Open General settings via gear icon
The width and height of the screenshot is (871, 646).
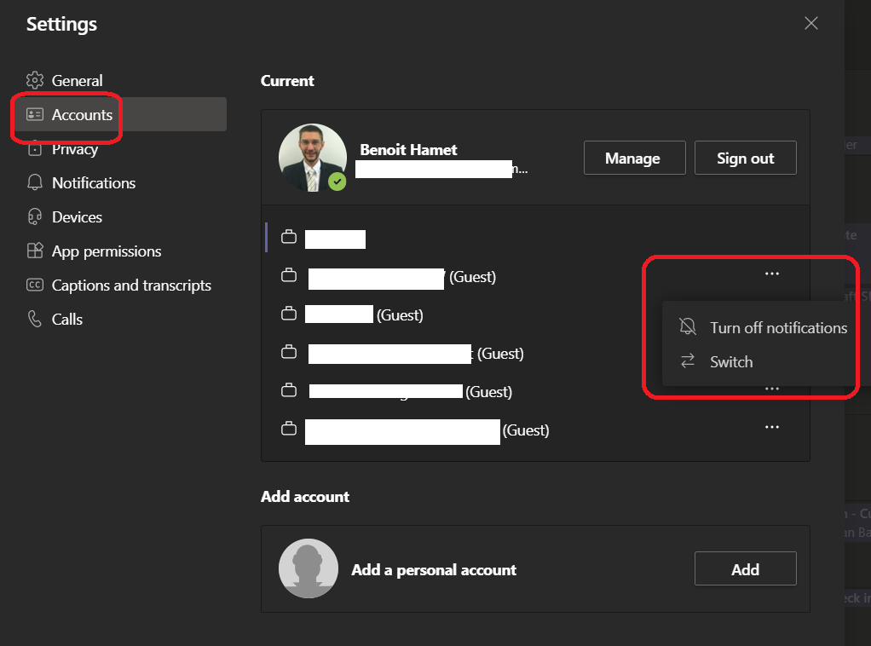35,81
